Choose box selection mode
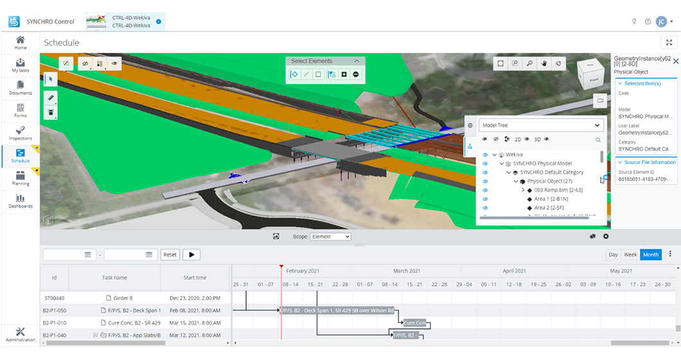 318,74
